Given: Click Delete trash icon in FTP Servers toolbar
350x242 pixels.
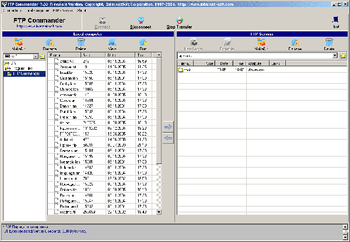Looking at the screenshot, I should pos(329,42).
